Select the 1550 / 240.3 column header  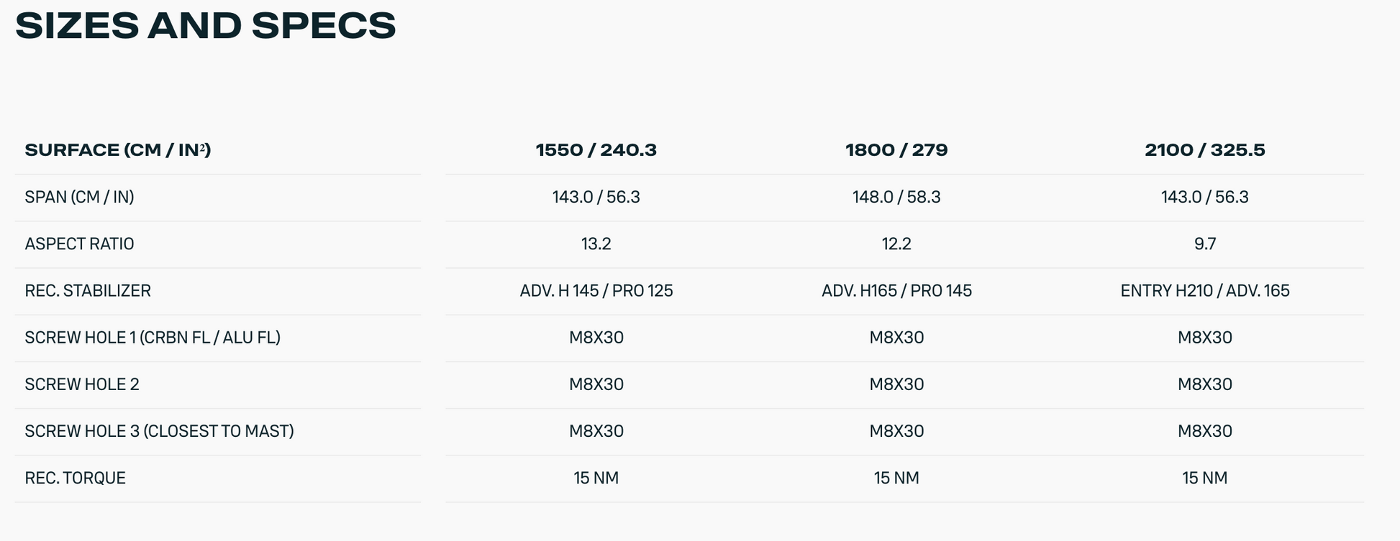596,150
